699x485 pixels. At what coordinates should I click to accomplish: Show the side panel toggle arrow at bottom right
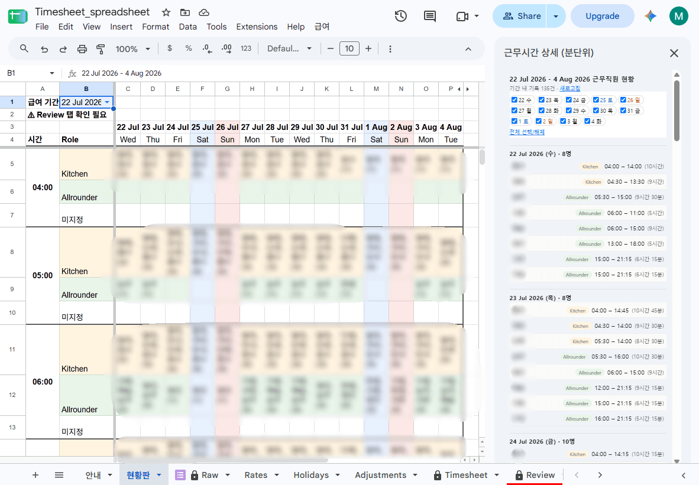pyautogui.click(x=684, y=475)
